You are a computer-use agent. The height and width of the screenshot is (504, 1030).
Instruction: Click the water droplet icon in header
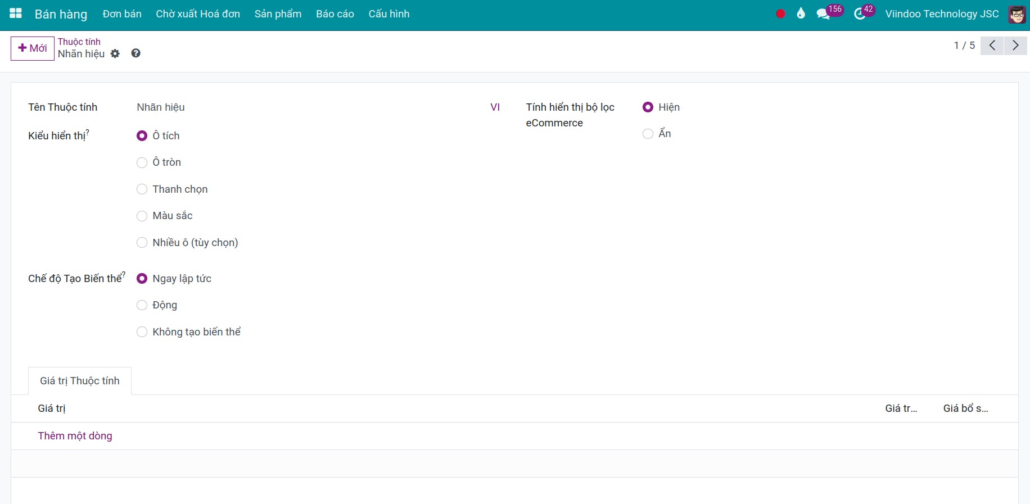801,13
